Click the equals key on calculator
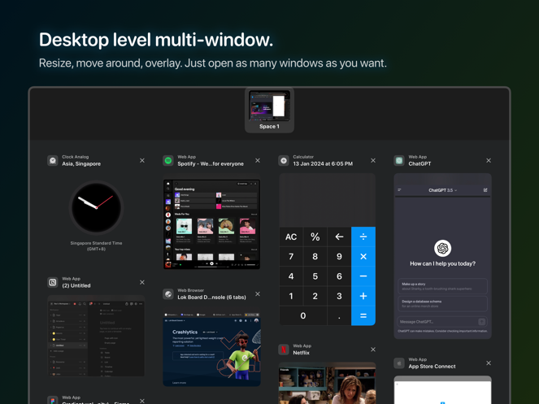This screenshot has width=539, height=404. [x=363, y=315]
